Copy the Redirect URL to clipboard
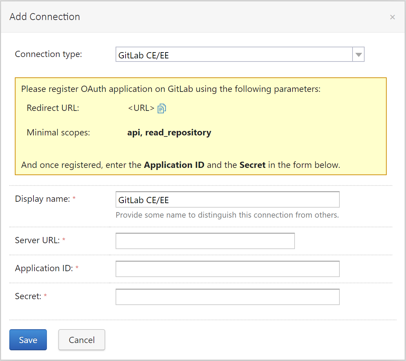 (161, 108)
